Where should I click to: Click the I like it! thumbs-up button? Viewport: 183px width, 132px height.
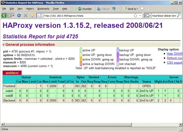(103, 9)
